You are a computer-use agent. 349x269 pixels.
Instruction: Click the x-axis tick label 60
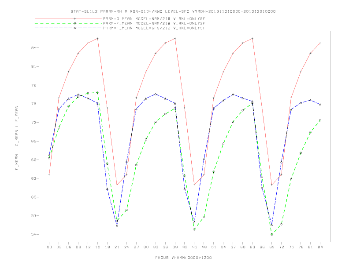point(243,247)
